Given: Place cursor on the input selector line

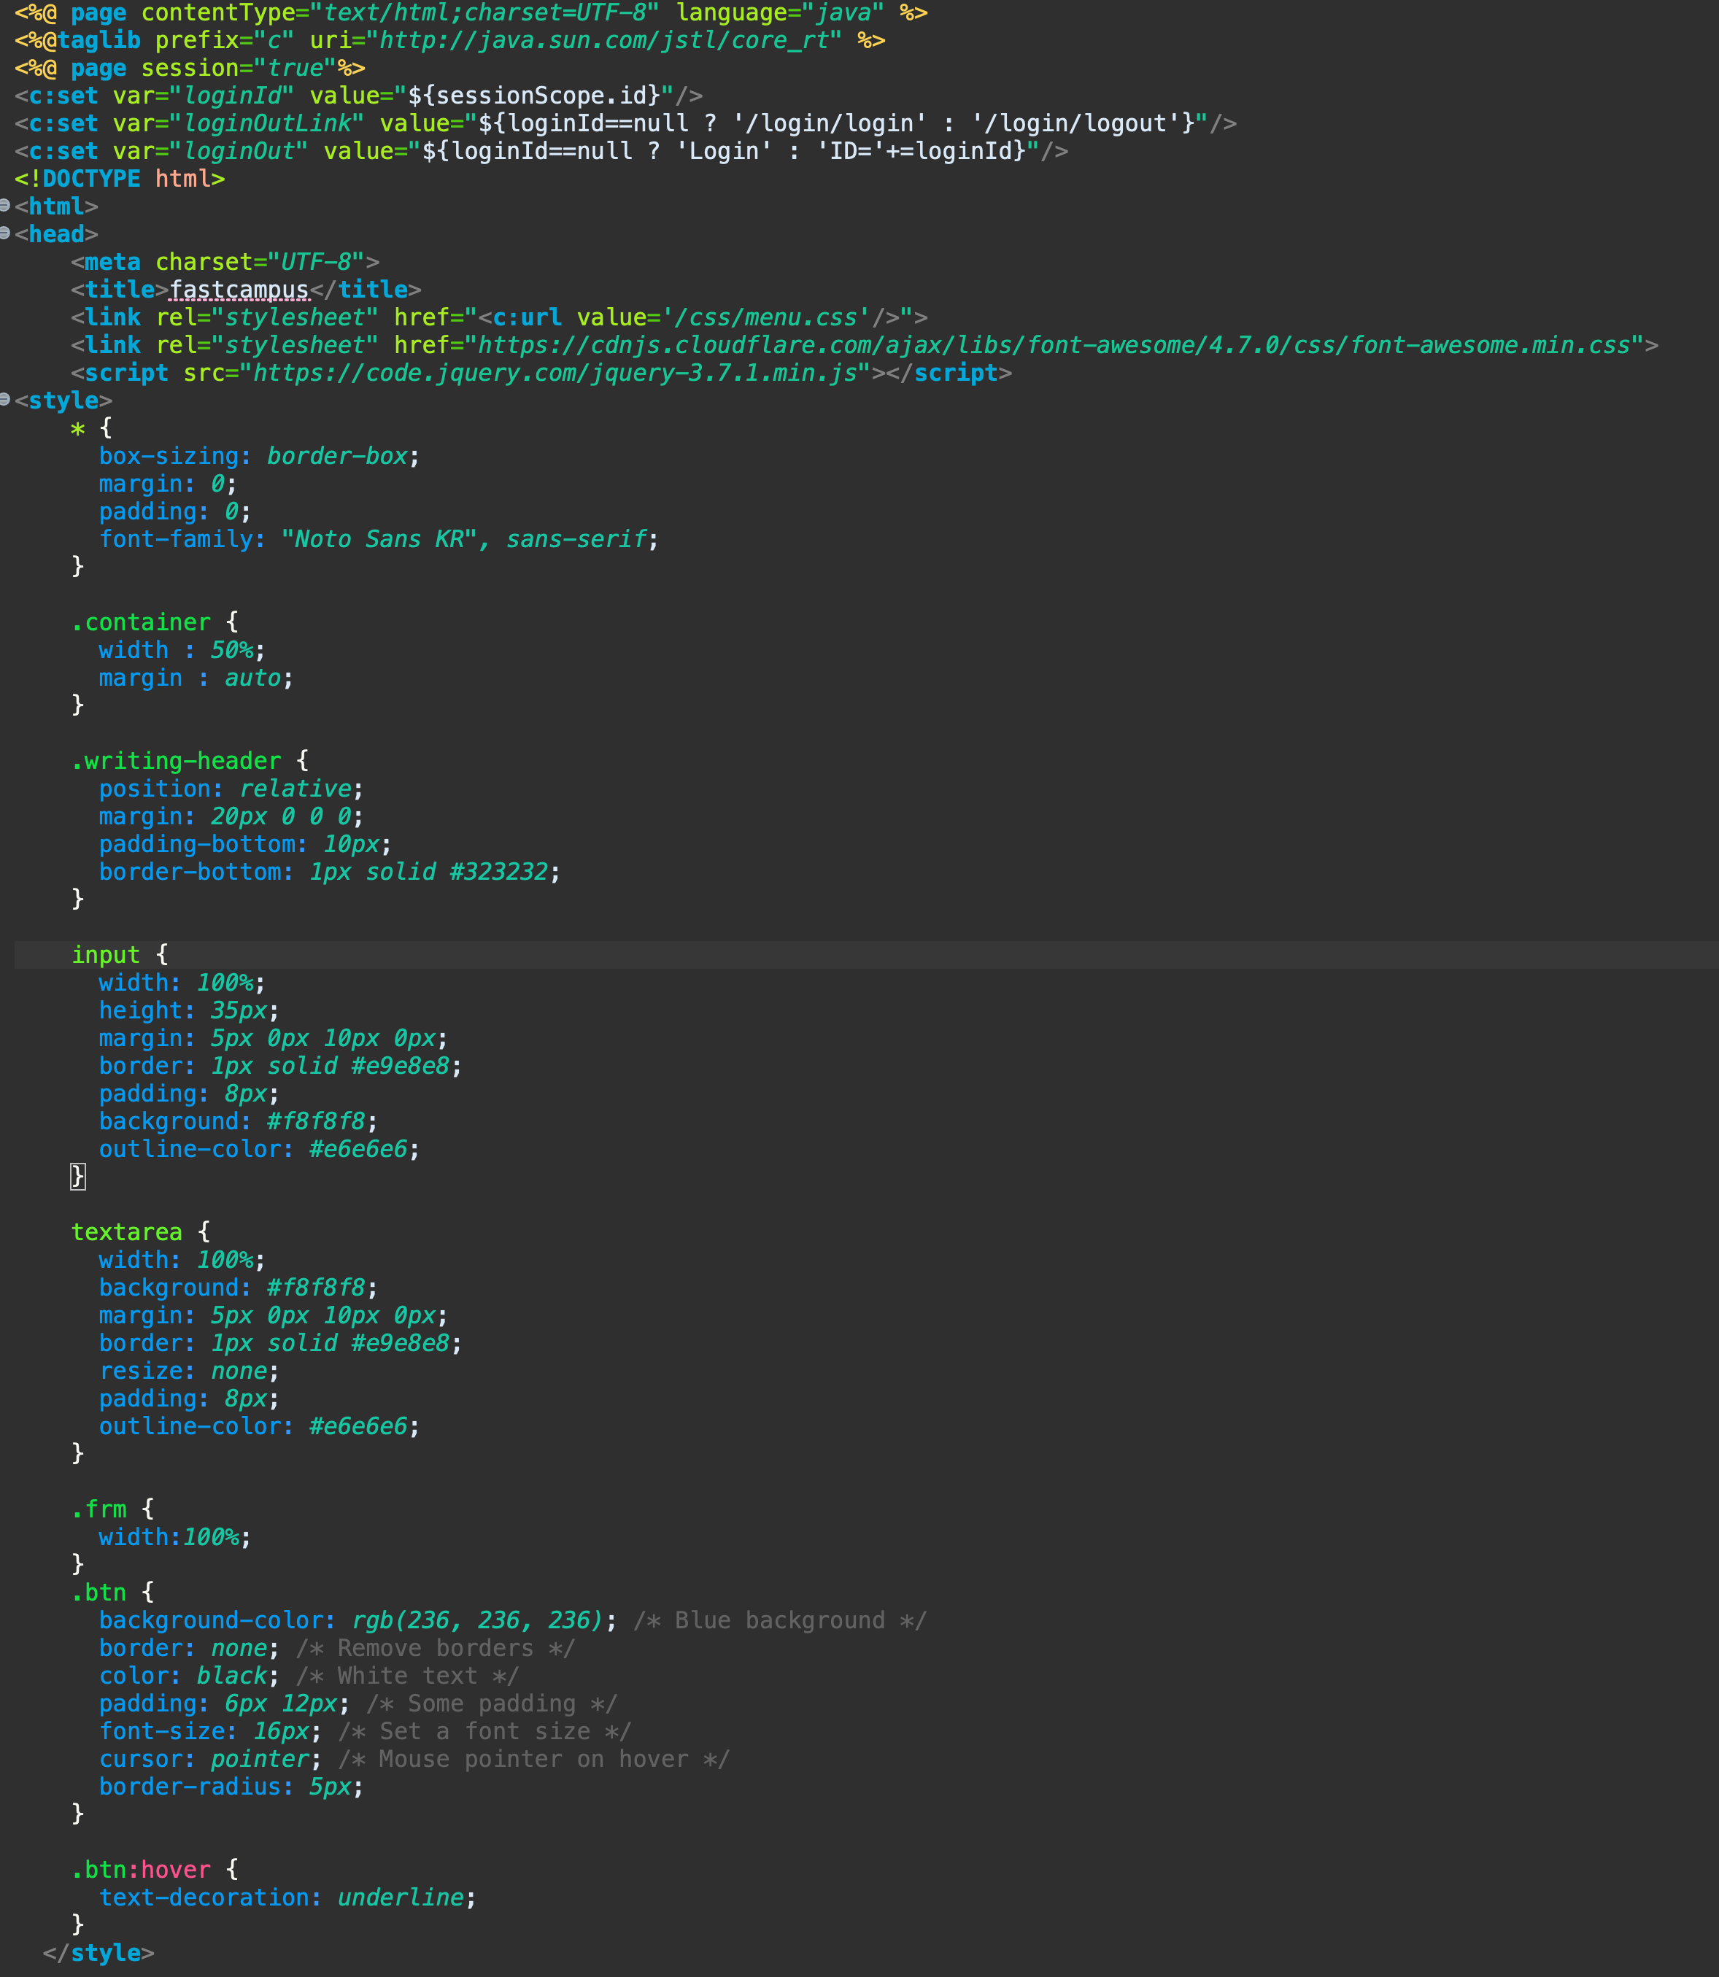Looking at the screenshot, I should tap(106, 954).
